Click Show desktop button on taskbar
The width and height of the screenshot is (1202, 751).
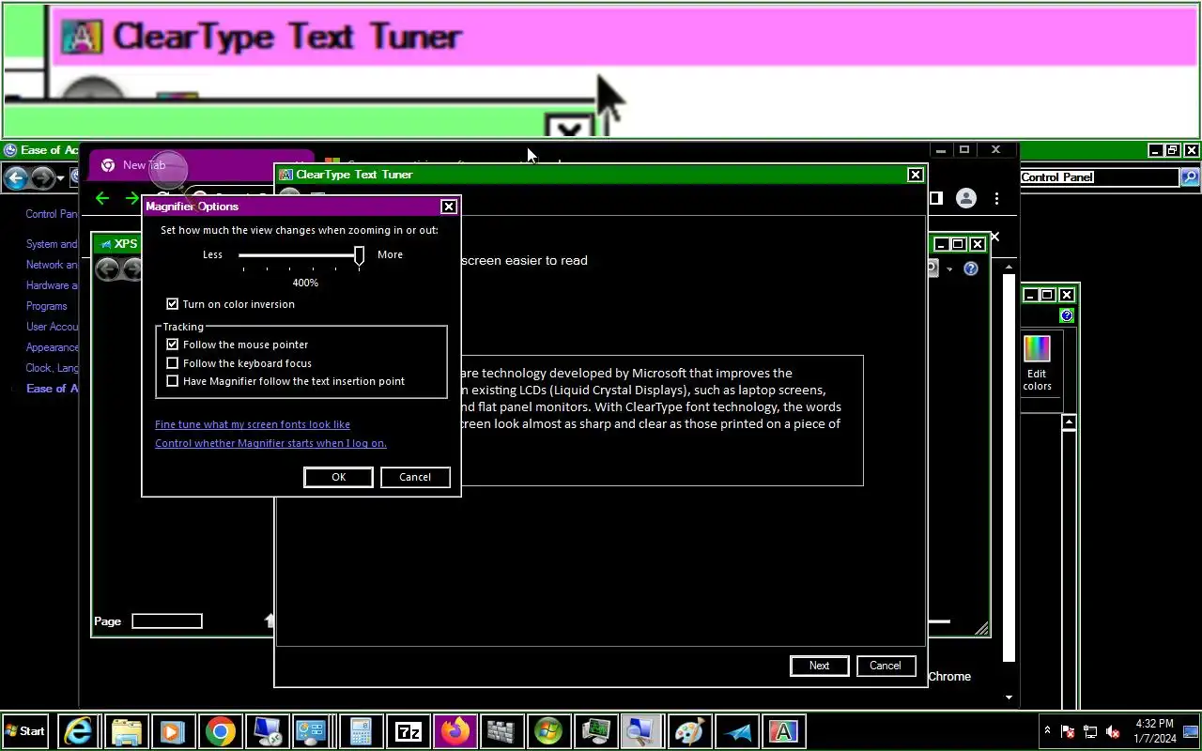pos(1191,731)
